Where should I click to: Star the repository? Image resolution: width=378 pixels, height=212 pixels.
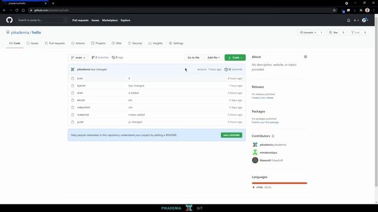pyautogui.click(x=333, y=32)
